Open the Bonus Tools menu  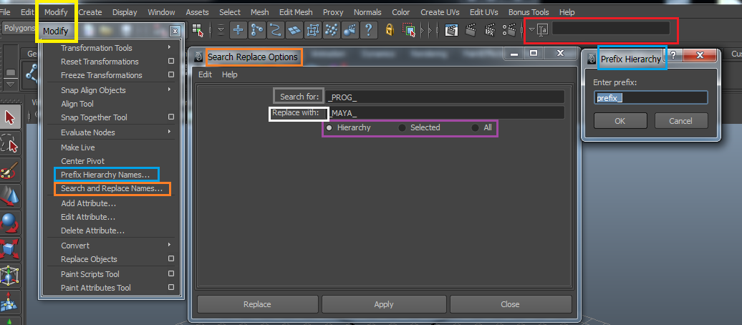[x=529, y=12]
